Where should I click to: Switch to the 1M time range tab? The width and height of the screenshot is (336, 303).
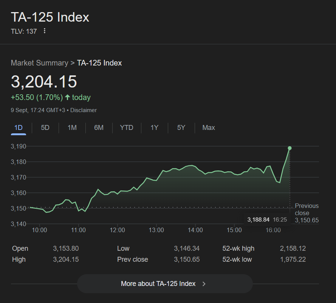click(x=72, y=128)
